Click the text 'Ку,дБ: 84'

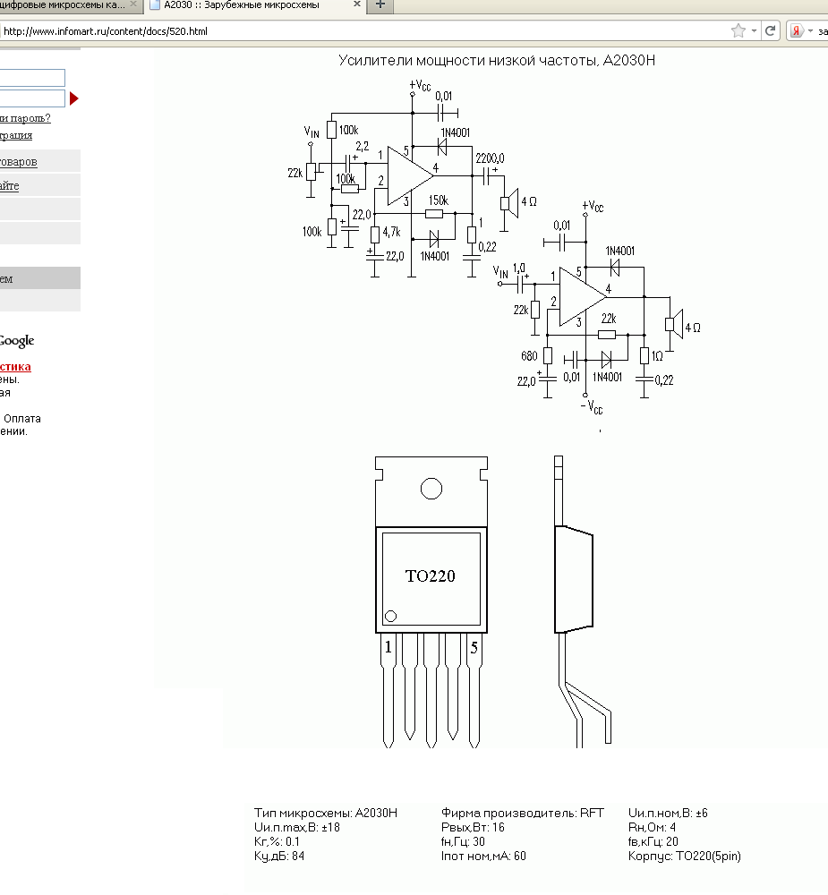pyautogui.click(x=279, y=856)
